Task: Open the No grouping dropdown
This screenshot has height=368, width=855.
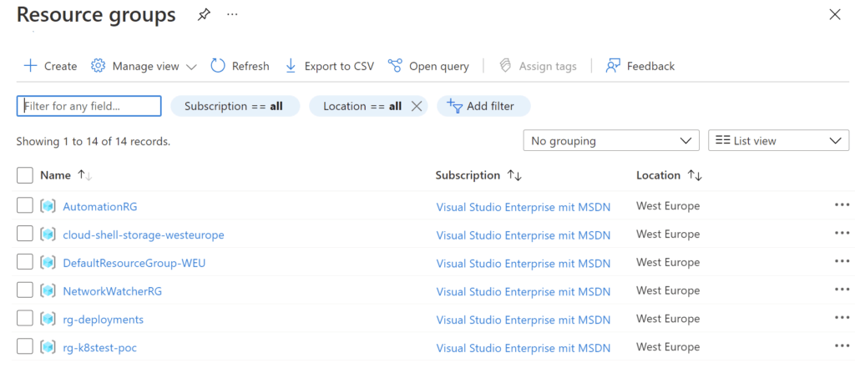Action: point(611,141)
